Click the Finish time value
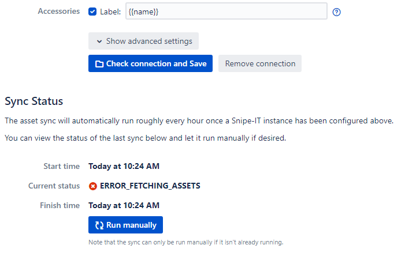The height and width of the screenshot is (260, 416). point(124,205)
